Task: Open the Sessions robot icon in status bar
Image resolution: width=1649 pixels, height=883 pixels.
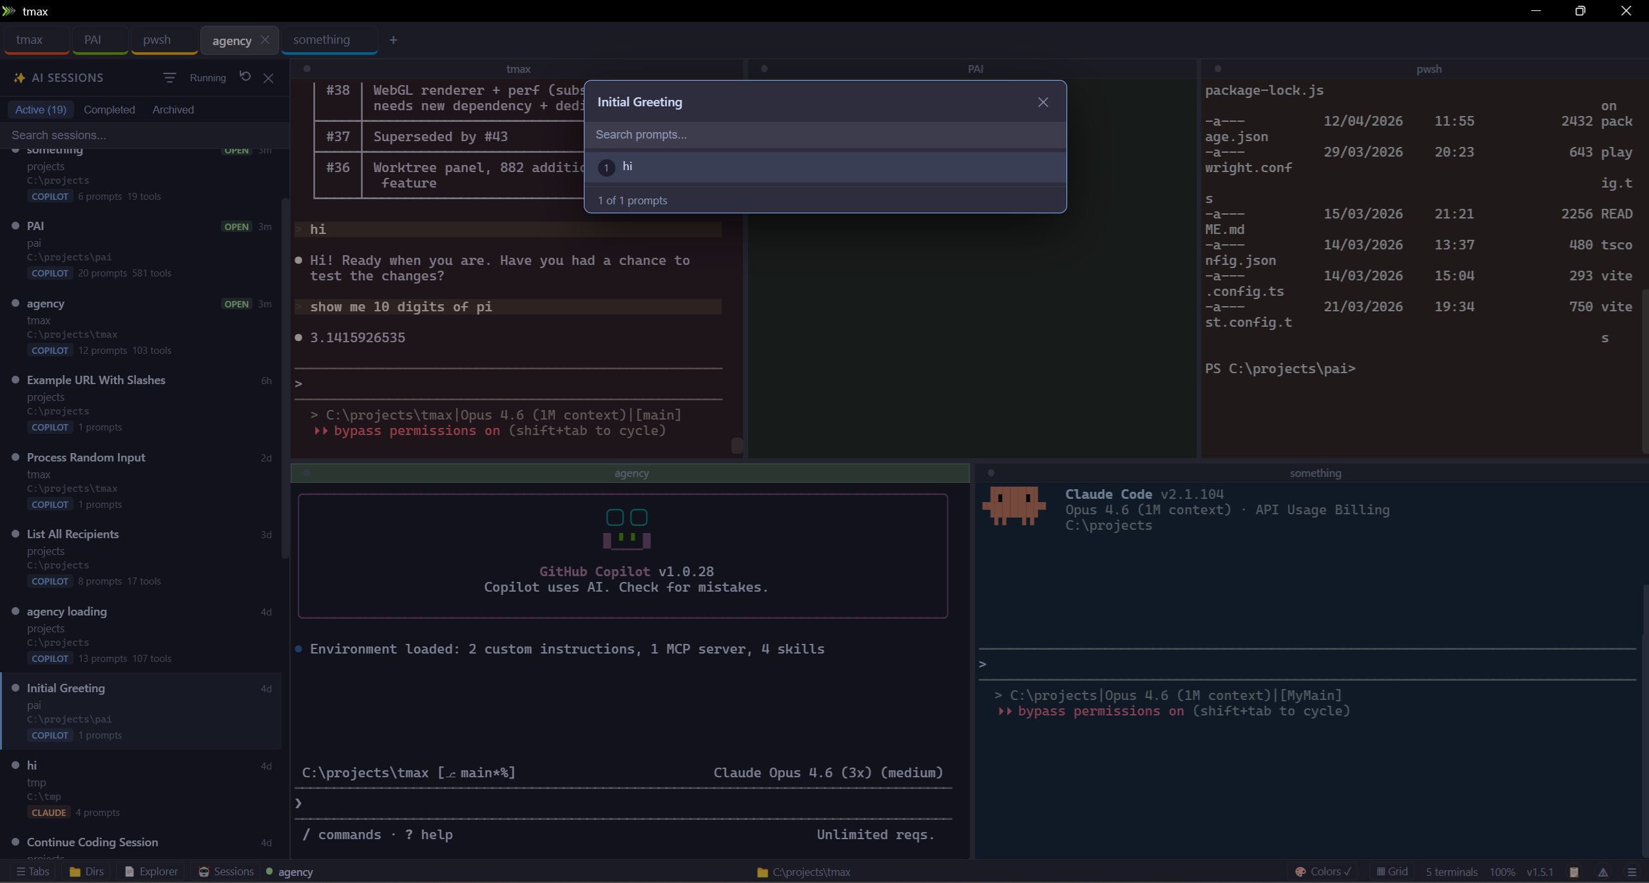Action: [204, 871]
